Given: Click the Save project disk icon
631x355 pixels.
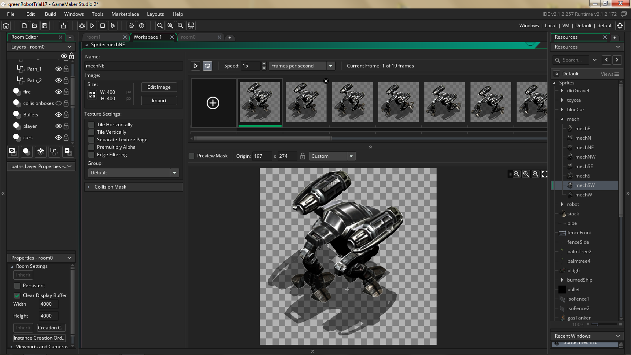Looking at the screenshot, I should (45, 26).
